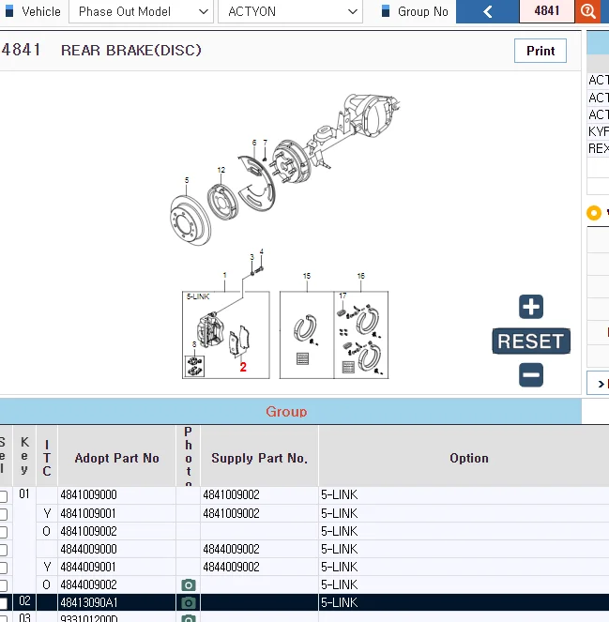Select adopt part number 4841009000
609x622 pixels.
tap(88, 495)
